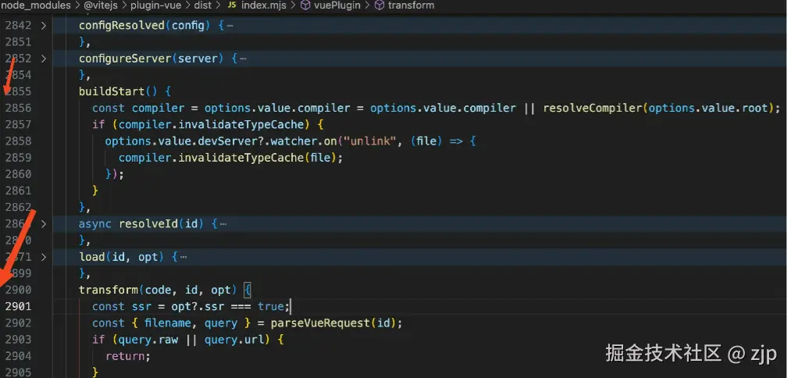Open the dist breadcrumb folder
This screenshot has width=791, height=378.
[204, 5]
